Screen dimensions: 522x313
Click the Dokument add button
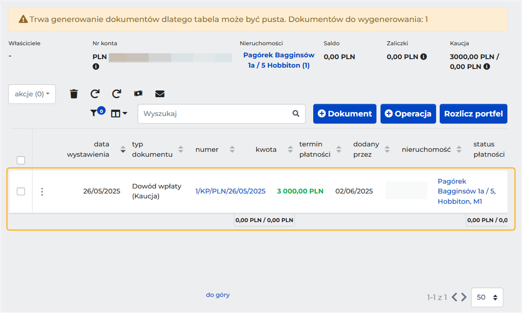pos(345,114)
